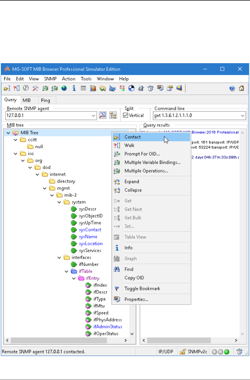The width and height of the screenshot is (250, 380).
Task: Choose Prompt For OID from context menu
Action: tap(151, 154)
